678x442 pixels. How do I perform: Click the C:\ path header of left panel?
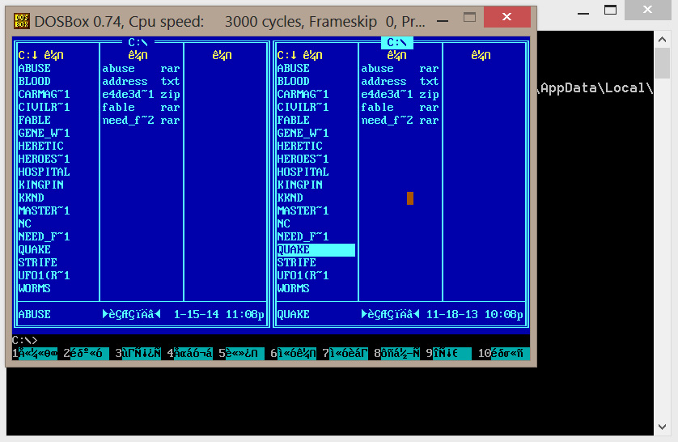pos(138,42)
